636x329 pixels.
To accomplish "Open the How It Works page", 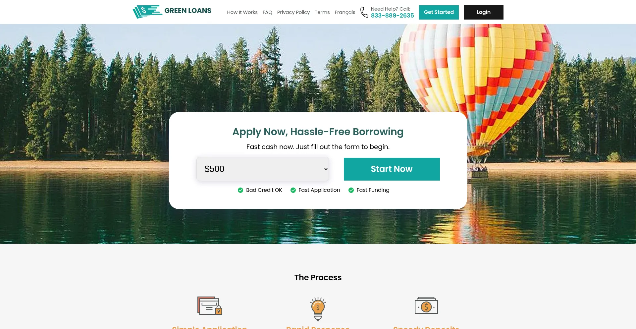I will click(x=242, y=12).
